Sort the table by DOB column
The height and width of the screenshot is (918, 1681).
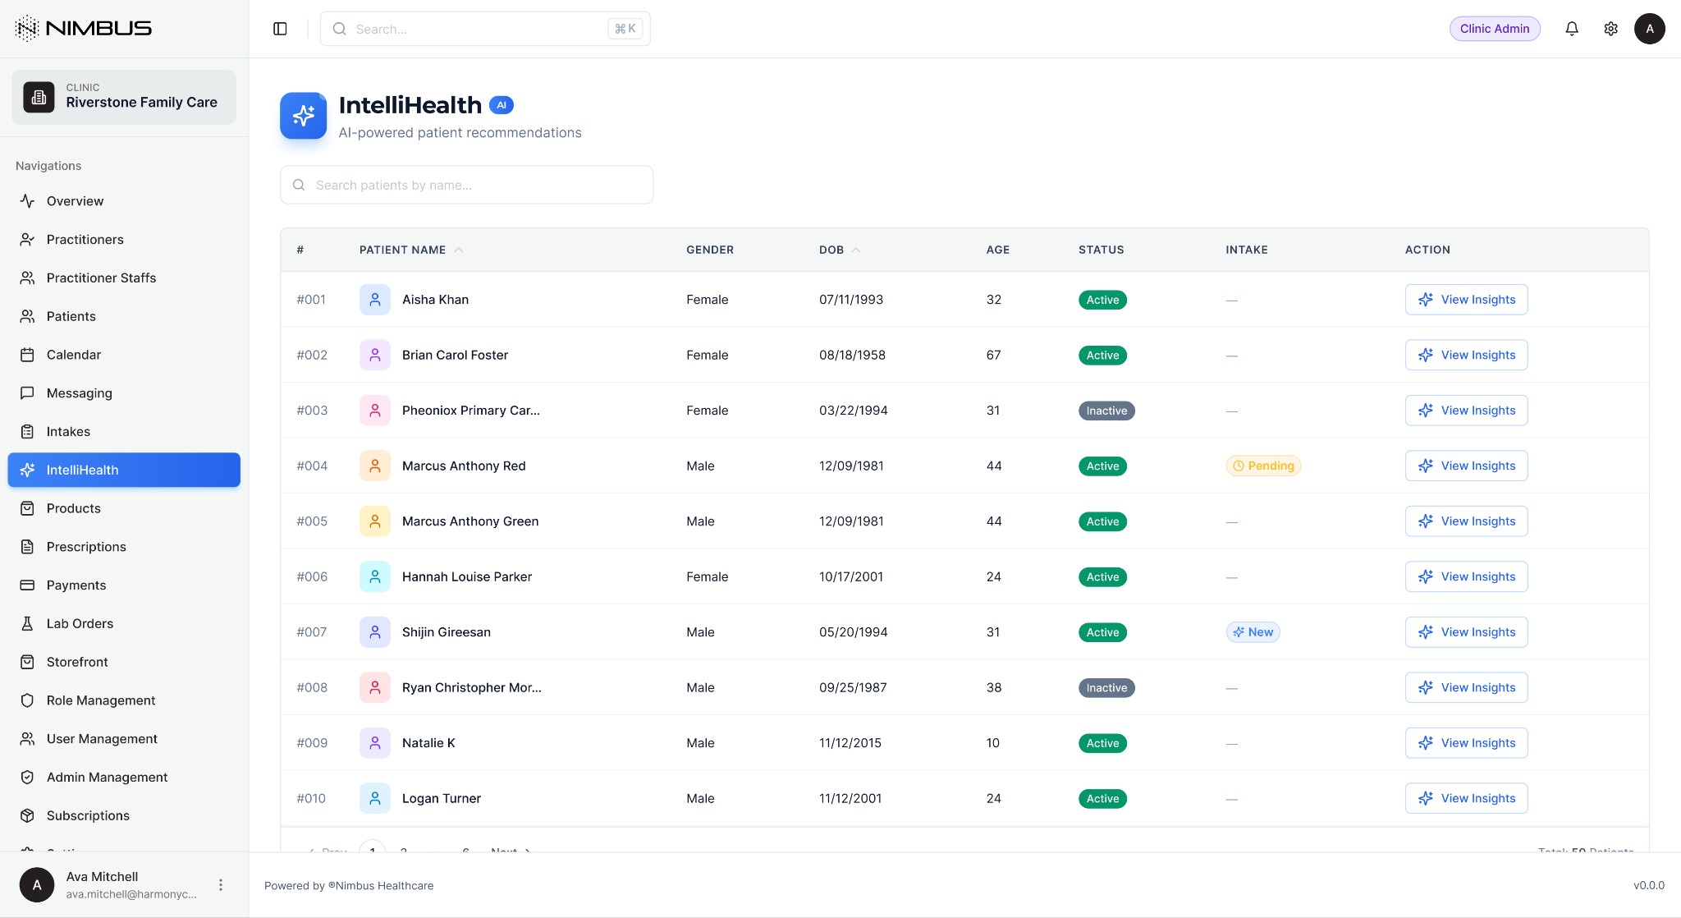(838, 250)
